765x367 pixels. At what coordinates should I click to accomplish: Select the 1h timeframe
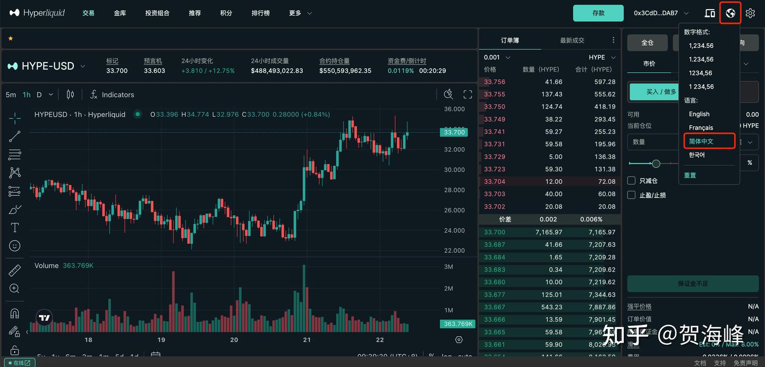(27, 95)
